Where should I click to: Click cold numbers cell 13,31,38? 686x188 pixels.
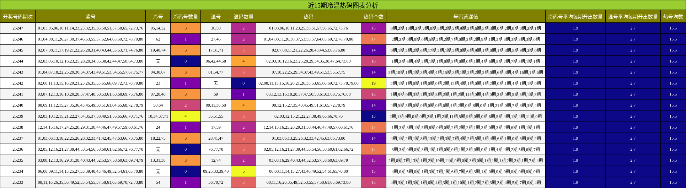point(158,160)
